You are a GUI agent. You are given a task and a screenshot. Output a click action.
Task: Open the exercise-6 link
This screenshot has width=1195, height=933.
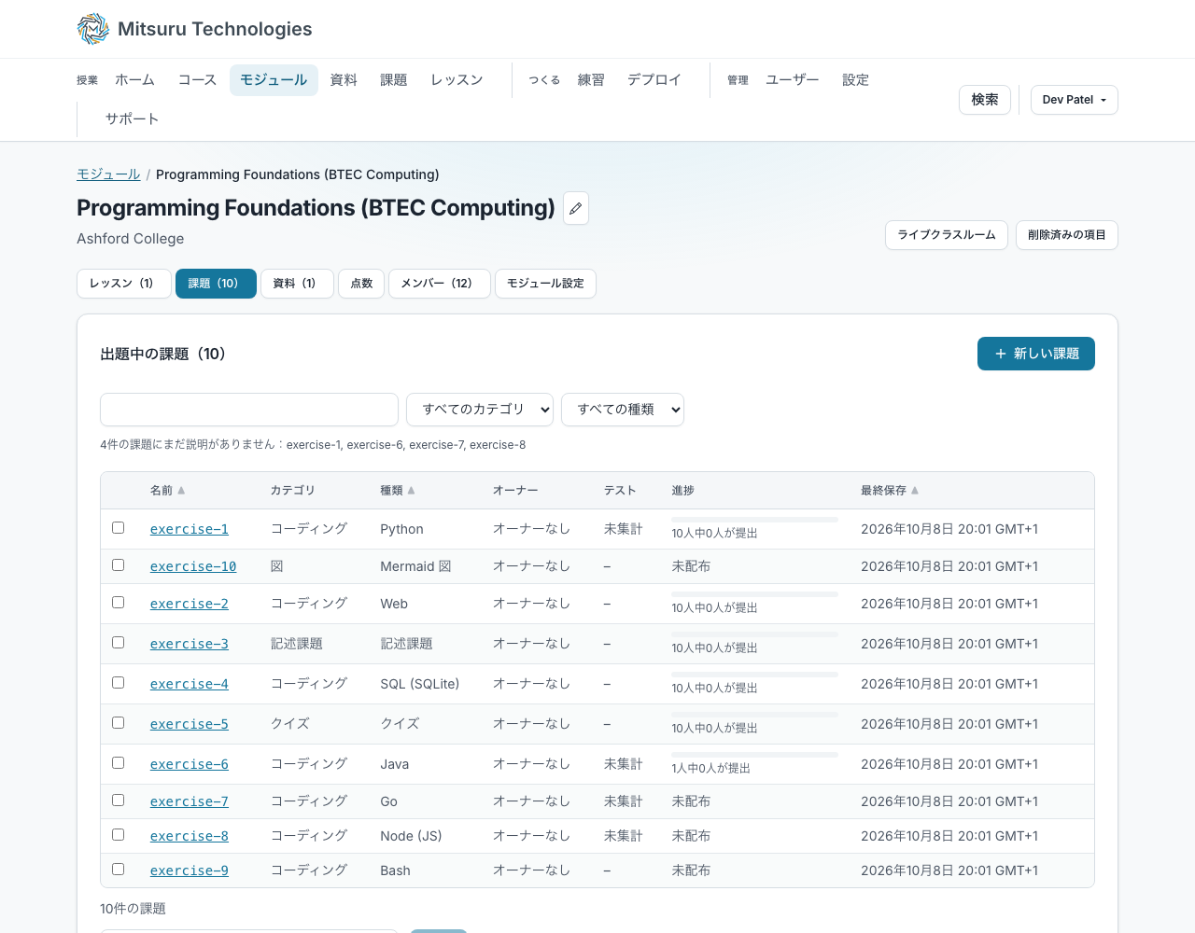click(190, 764)
